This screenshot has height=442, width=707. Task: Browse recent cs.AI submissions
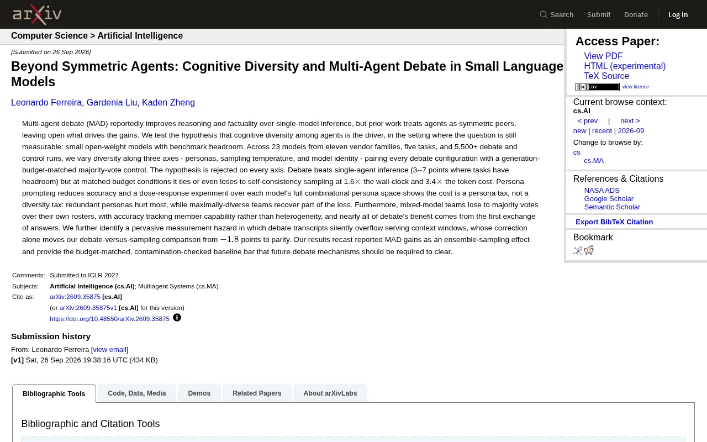[x=602, y=131]
